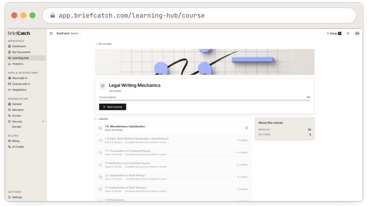The width and height of the screenshot is (367, 206).
Task: Click the Locked badge on Capitalization of Brief Writing 2
Action: pyautogui.click(x=242, y=189)
